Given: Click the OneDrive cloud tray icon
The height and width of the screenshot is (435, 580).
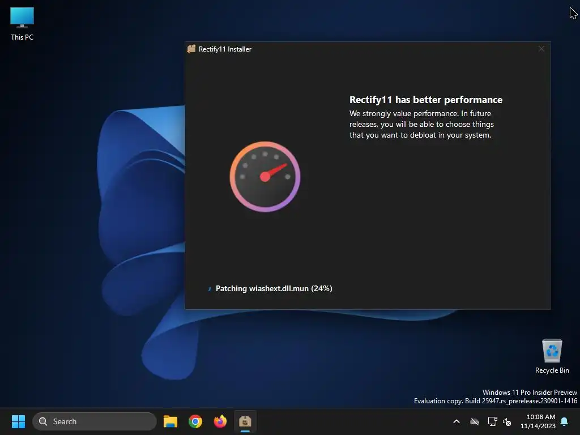Looking at the screenshot, I should 475,421.
